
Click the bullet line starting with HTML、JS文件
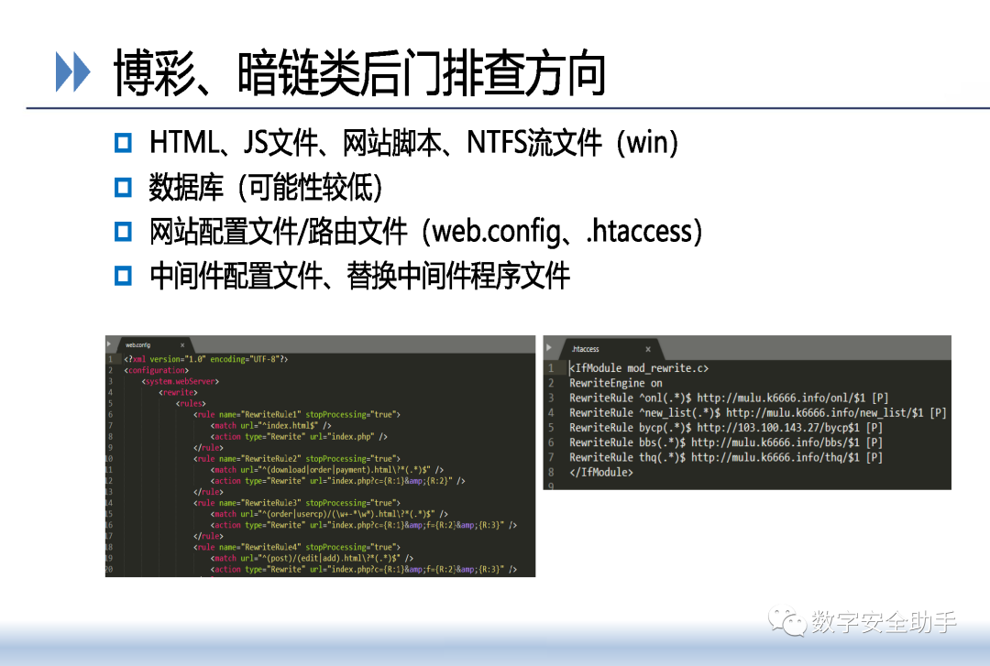pyautogui.click(x=413, y=143)
